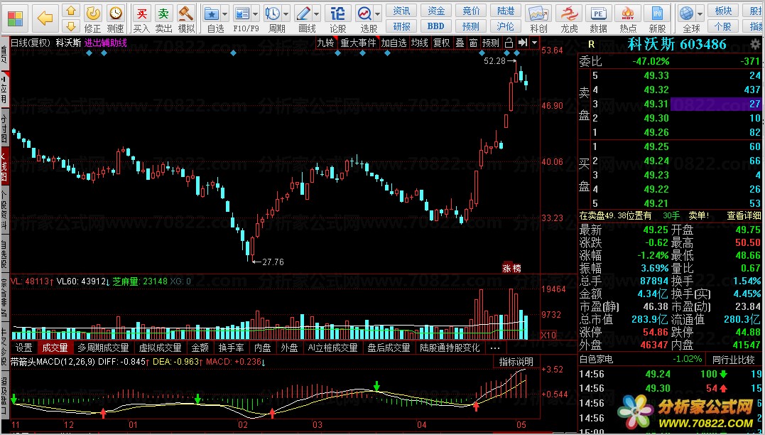Toggle 重大事件 markers
765x435 pixels.
click(x=359, y=43)
